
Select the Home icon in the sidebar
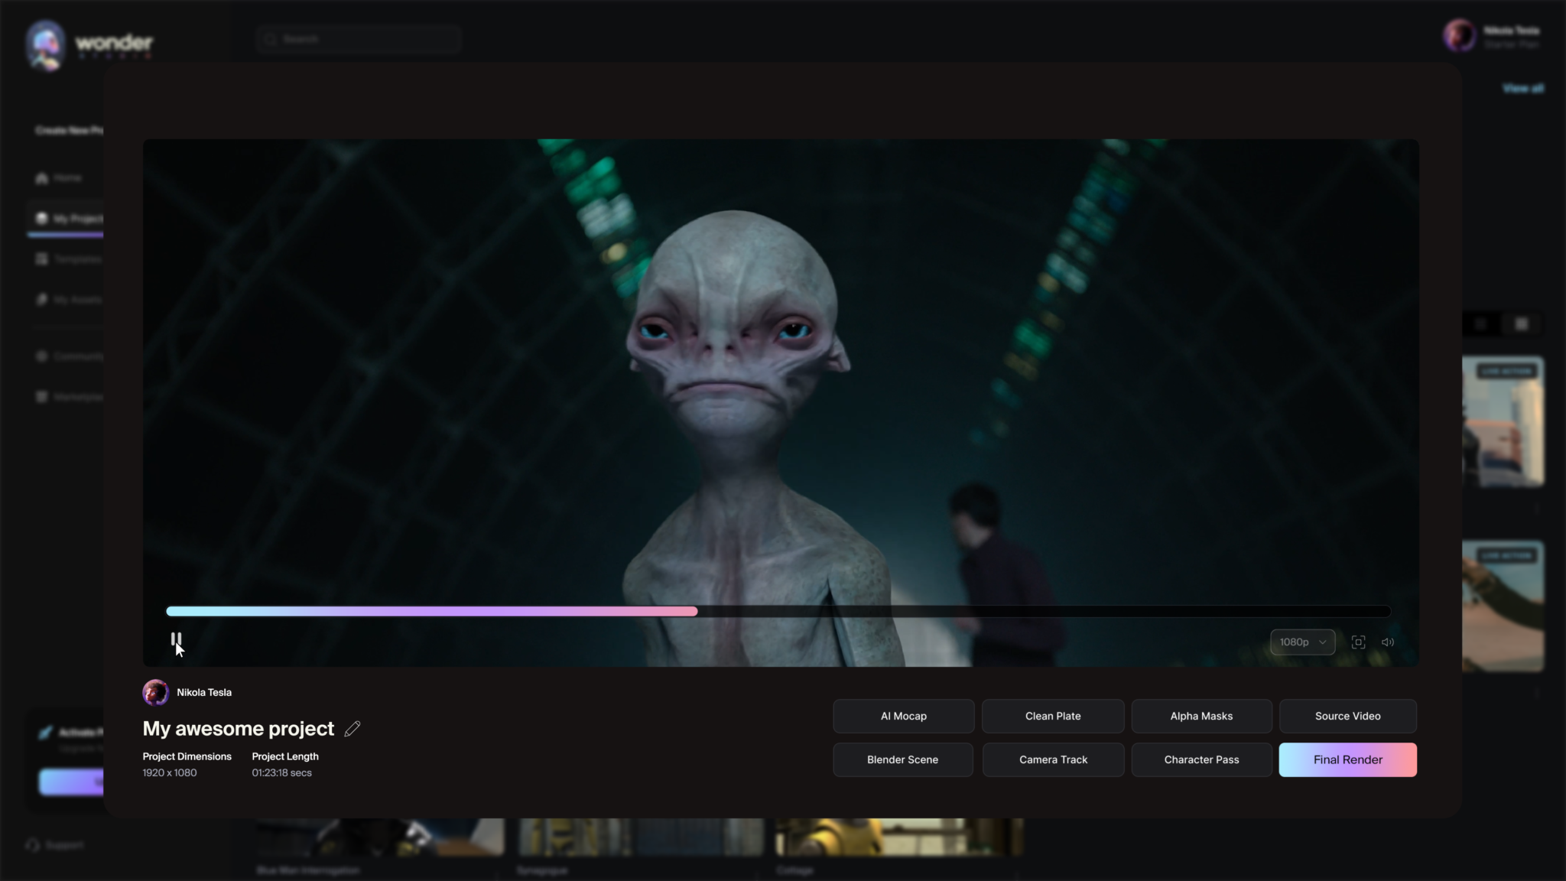(x=42, y=177)
